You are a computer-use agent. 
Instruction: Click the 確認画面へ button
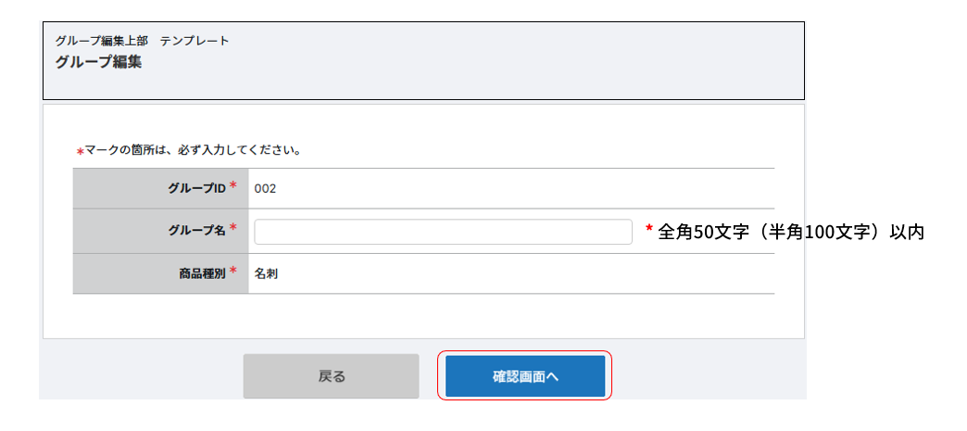(x=525, y=376)
